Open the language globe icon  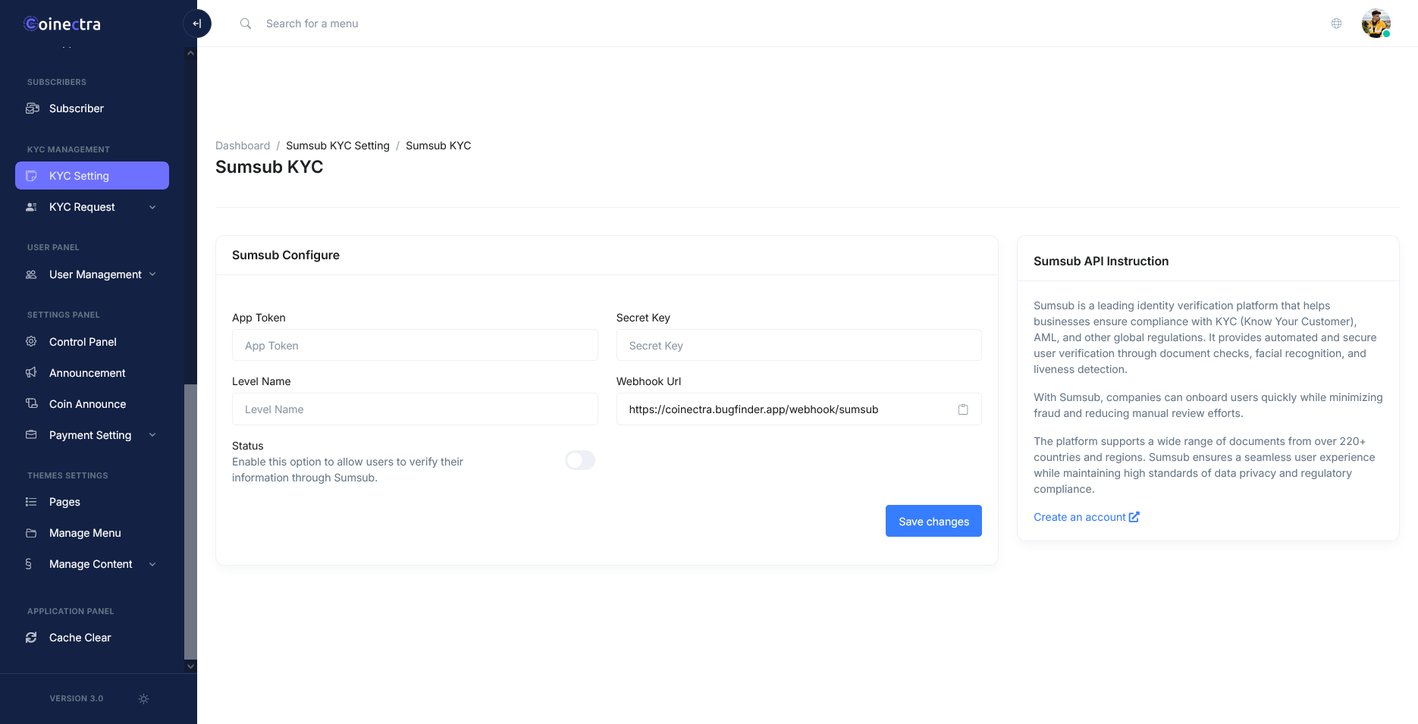click(1336, 24)
